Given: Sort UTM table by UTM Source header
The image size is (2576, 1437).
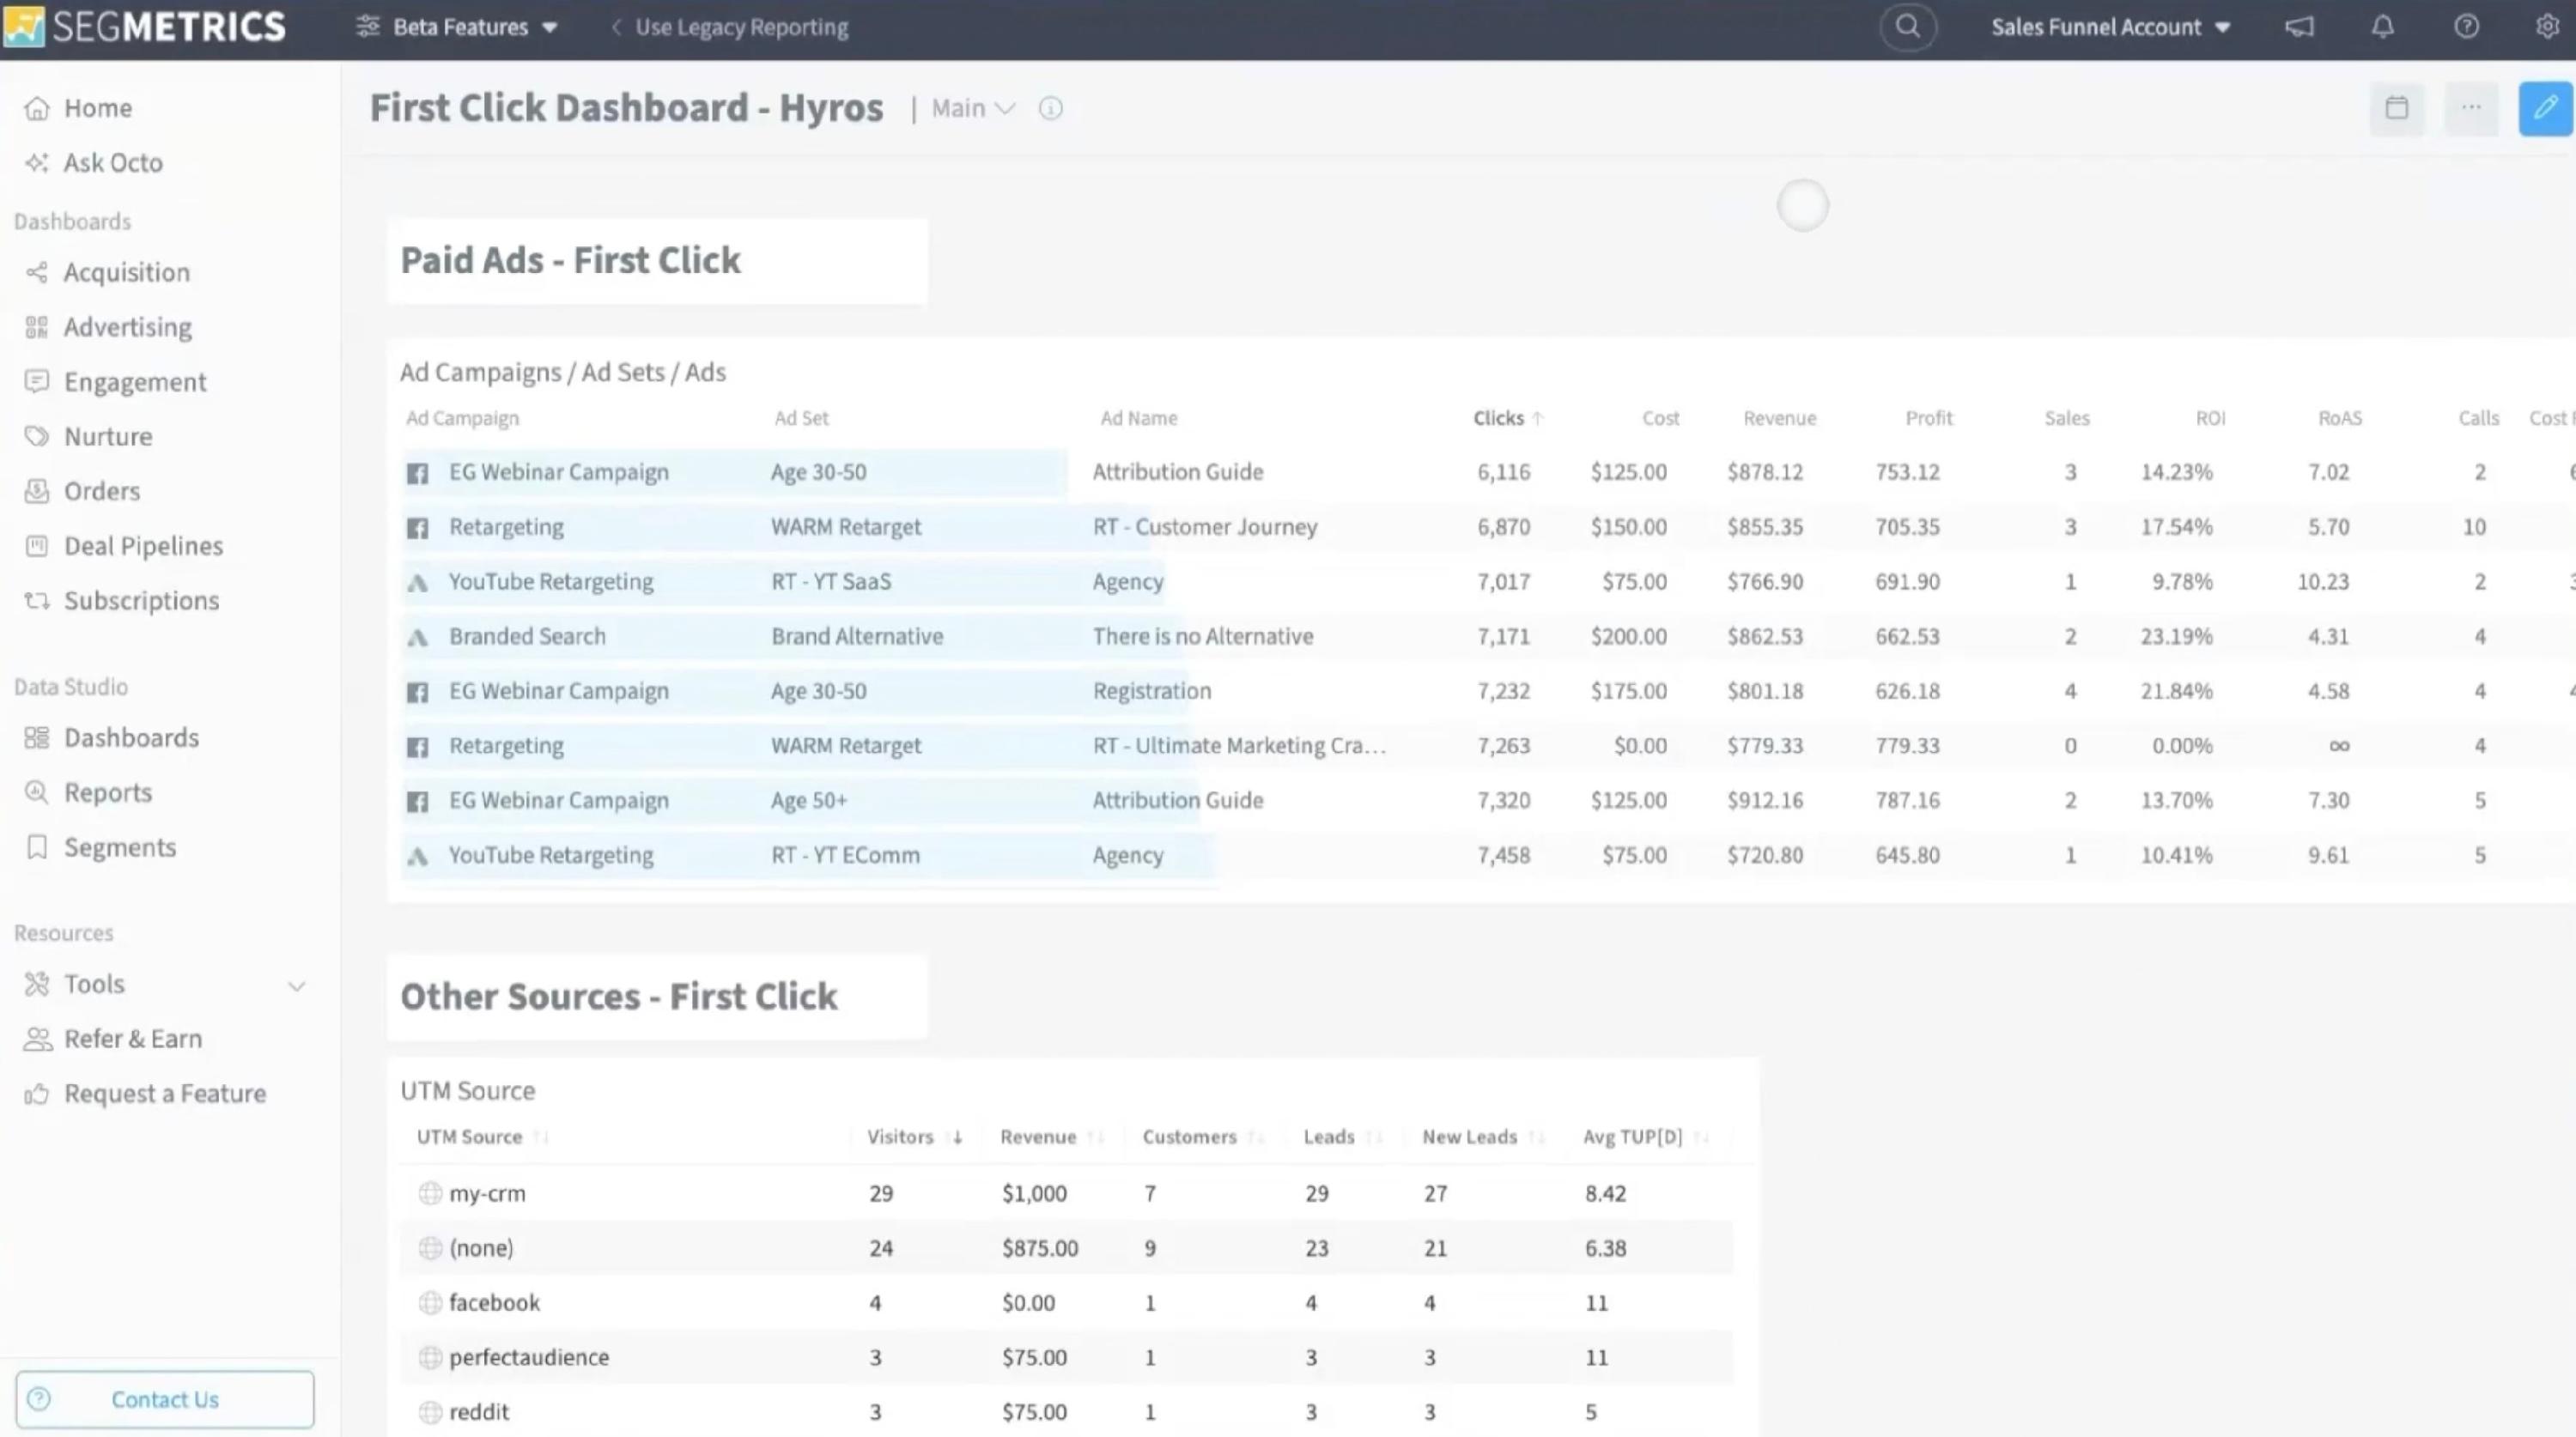Looking at the screenshot, I should pos(482,1137).
